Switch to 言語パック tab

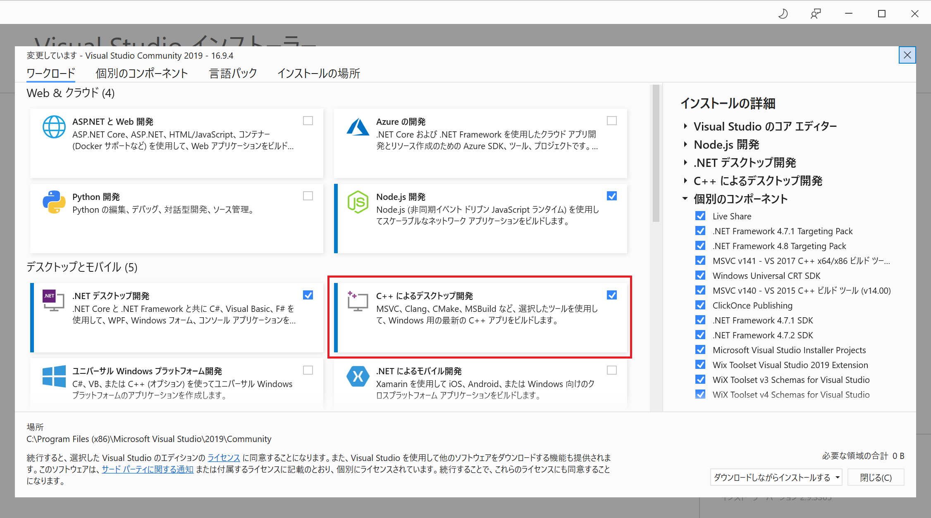[233, 73]
